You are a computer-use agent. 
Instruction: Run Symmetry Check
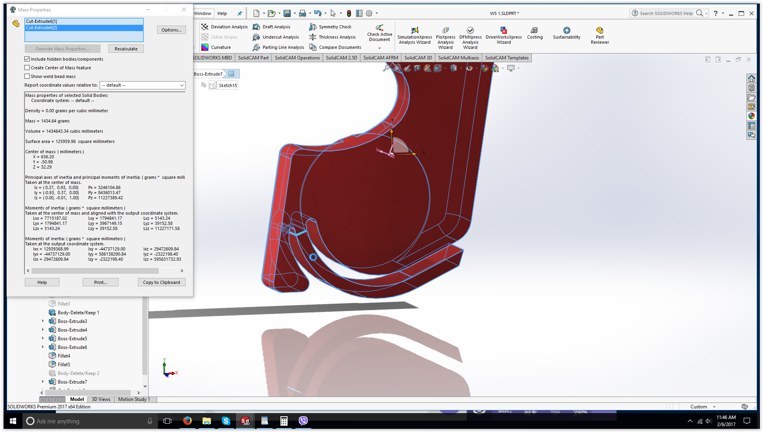[330, 27]
